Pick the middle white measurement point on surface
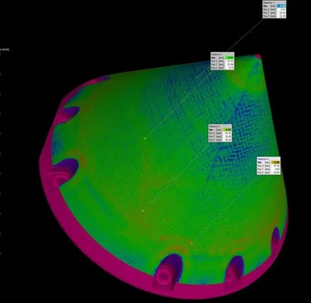This screenshot has width=311, height=303. coord(143,211)
